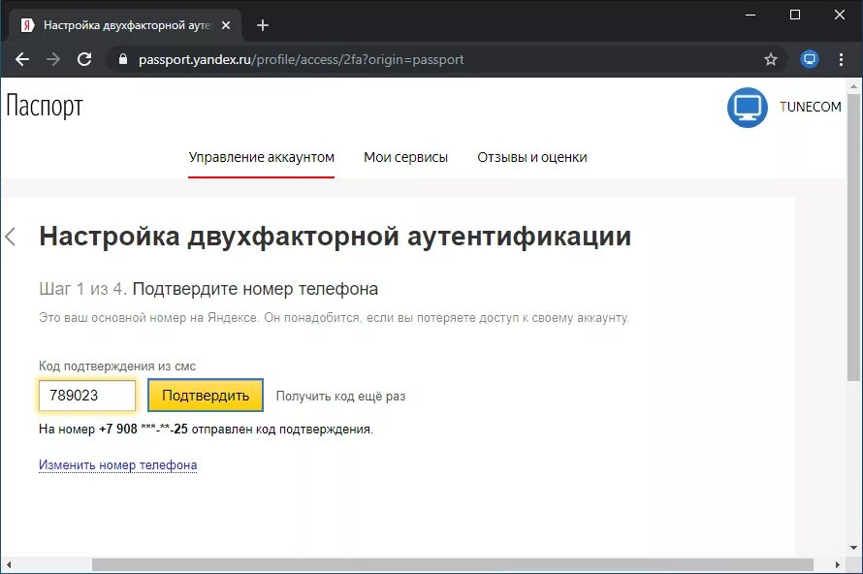Screen dimensions: 863x574
Task: Click the browser forward arrow
Action: coord(53,59)
